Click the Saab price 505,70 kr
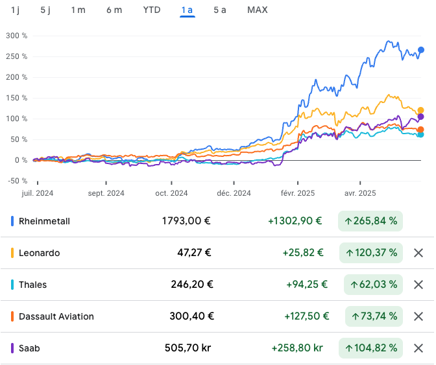The height and width of the screenshot is (365, 436). [x=188, y=348]
